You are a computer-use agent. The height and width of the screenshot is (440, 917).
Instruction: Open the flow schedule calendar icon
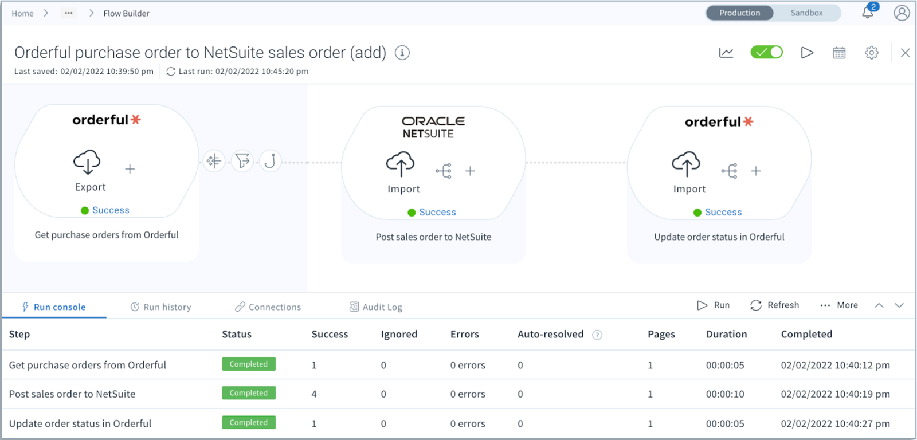tap(839, 53)
